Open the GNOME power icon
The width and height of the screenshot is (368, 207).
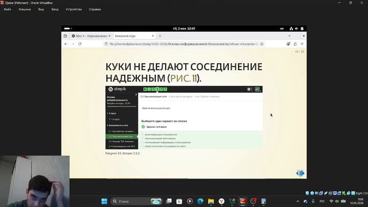click(x=302, y=29)
